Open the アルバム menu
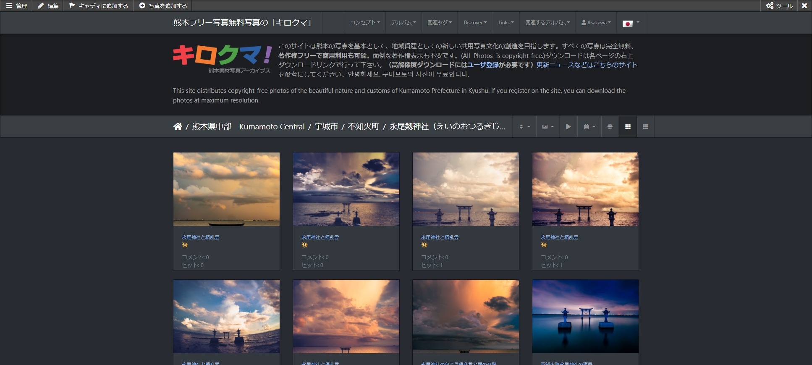Viewport: 812px width, 365px height. (x=403, y=23)
